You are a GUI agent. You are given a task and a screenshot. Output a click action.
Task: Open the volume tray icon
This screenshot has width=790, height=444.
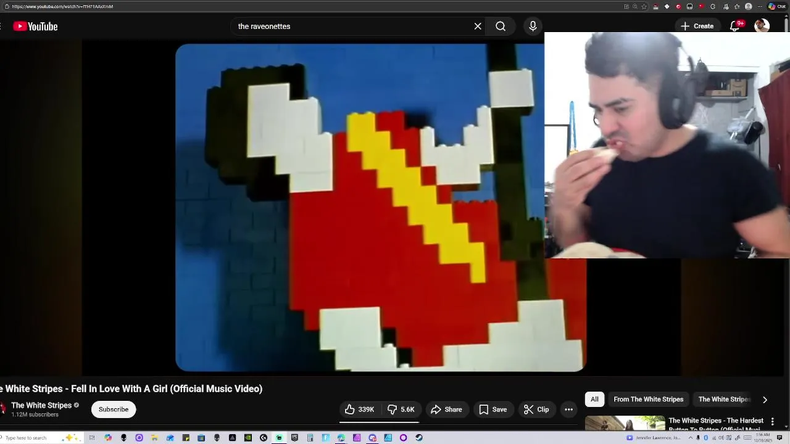tap(721, 438)
